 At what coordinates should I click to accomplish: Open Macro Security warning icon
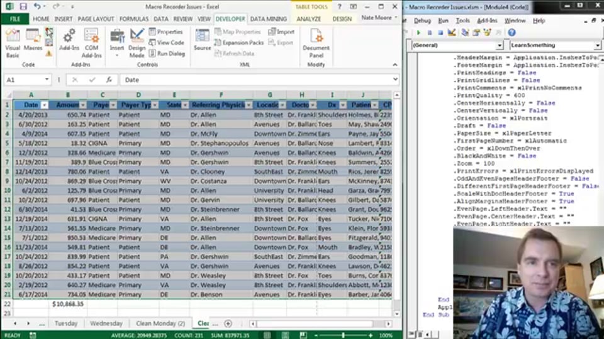[49, 53]
